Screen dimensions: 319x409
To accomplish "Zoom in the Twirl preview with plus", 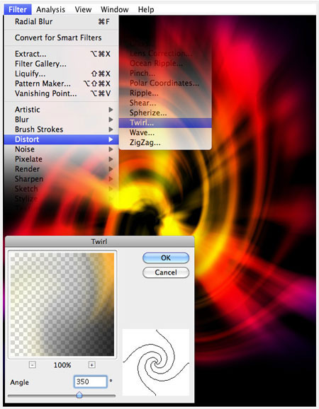I will (91, 364).
